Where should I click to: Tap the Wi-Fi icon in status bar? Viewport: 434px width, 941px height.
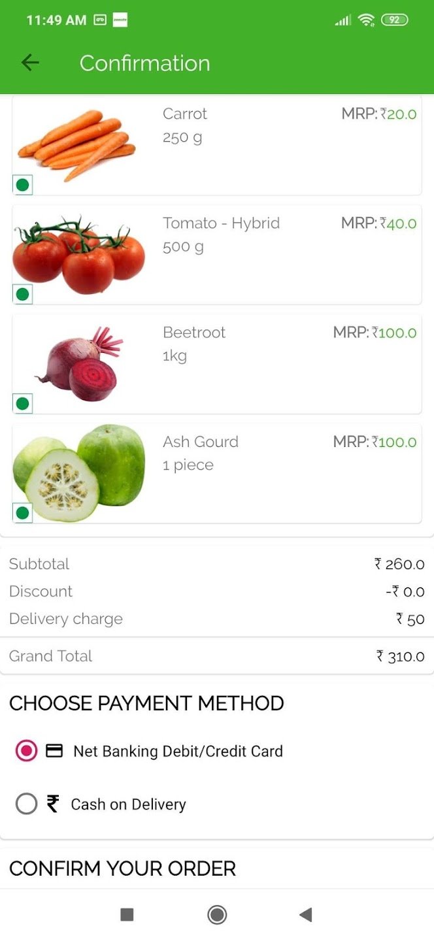click(x=366, y=20)
